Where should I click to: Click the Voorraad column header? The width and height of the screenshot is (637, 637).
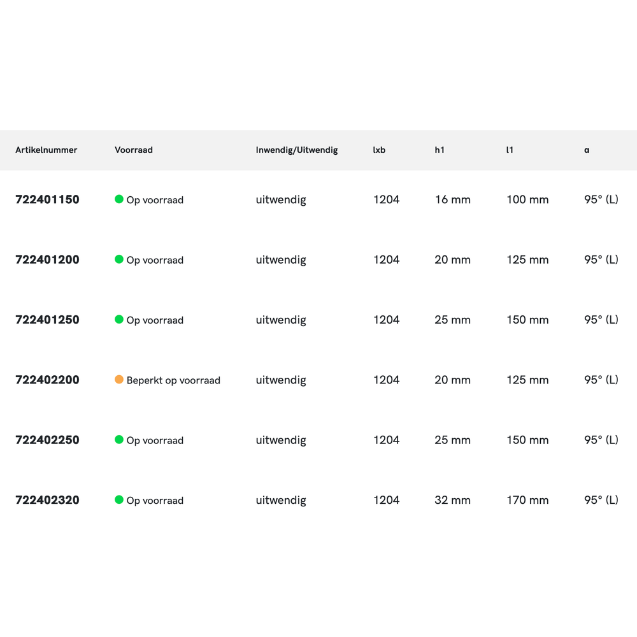click(x=134, y=150)
